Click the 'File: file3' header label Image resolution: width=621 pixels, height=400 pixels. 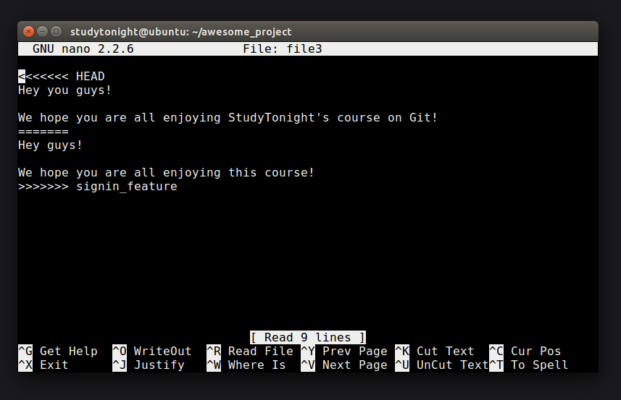(x=283, y=49)
